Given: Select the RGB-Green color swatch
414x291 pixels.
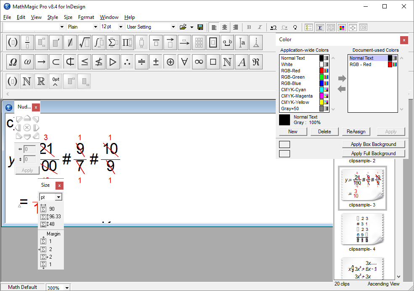Looking at the screenshot, I should pyautogui.click(x=293, y=77).
